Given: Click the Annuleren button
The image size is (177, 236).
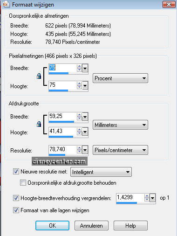Looking at the screenshot, I should tap(91, 226).
